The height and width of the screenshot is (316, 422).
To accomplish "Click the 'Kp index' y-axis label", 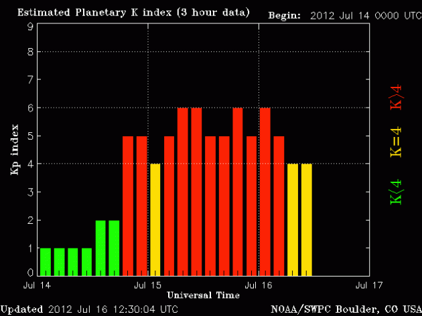I will pyautogui.click(x=15, y=150).
